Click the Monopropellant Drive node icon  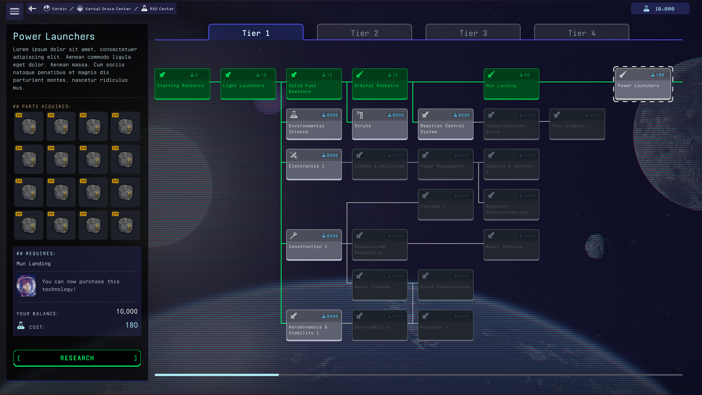(x=491, y=115)
